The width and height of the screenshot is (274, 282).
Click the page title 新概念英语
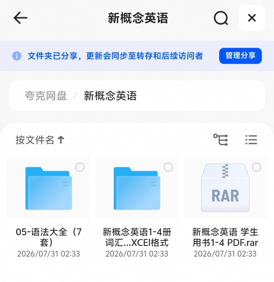(138, 18)
